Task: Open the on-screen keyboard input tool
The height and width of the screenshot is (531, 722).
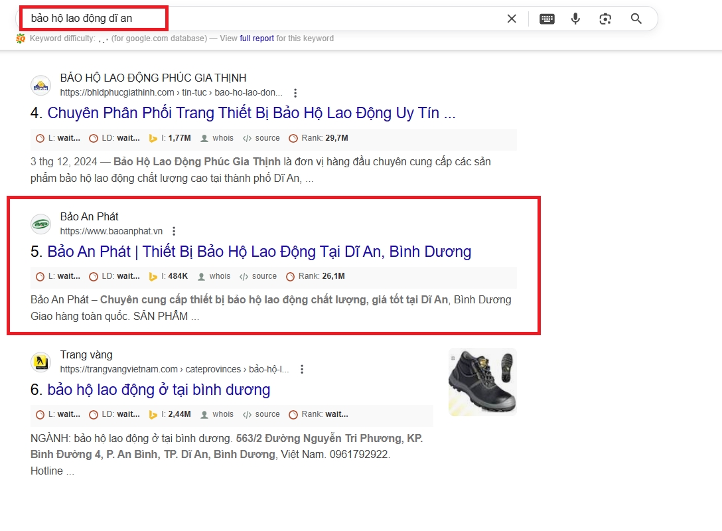Action: coord(547,19)
